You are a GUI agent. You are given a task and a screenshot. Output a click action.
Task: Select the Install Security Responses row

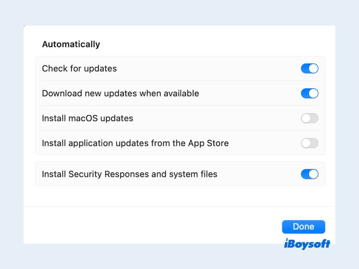pos(129,174)
